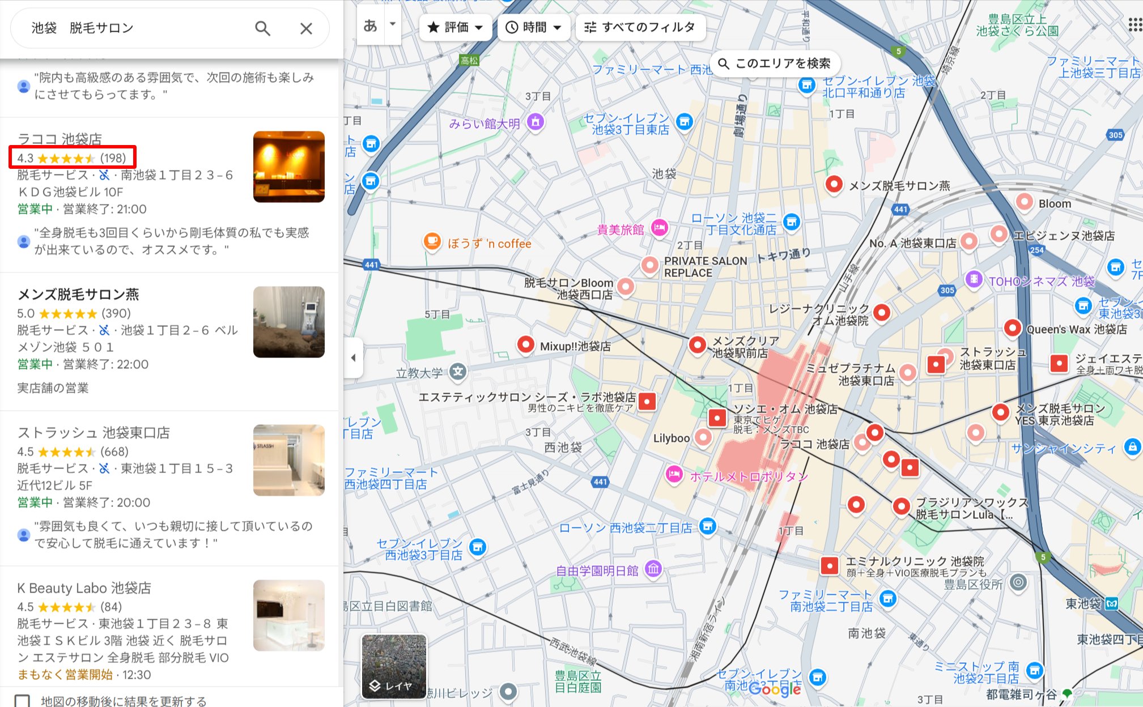Open the ラココ 池袋店 listing title
Screen dimensions: 1143x707
coord(60,139)
